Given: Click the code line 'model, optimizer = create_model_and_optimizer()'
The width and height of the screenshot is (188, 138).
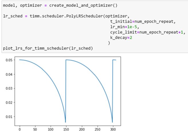Looking at the screenshot, I should (60, 5).
